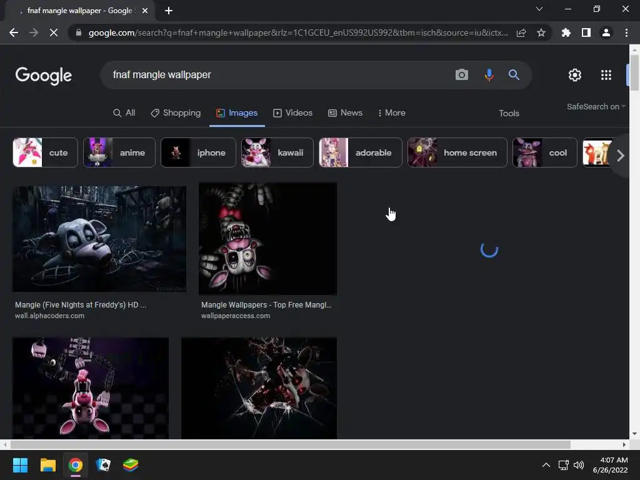Open the hanging Mangle checkered floor image
Image resolution: width=640 pixels, height=480 pixels.
tap(91, 388)
